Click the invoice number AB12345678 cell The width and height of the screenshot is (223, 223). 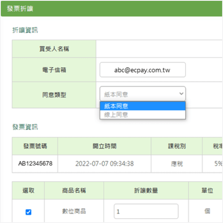tap(35, 164)
